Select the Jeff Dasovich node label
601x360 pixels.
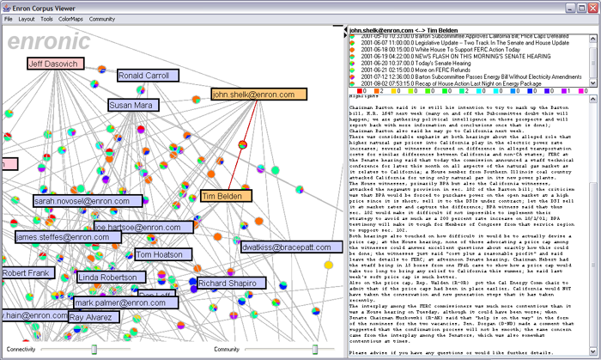(56, 64)
